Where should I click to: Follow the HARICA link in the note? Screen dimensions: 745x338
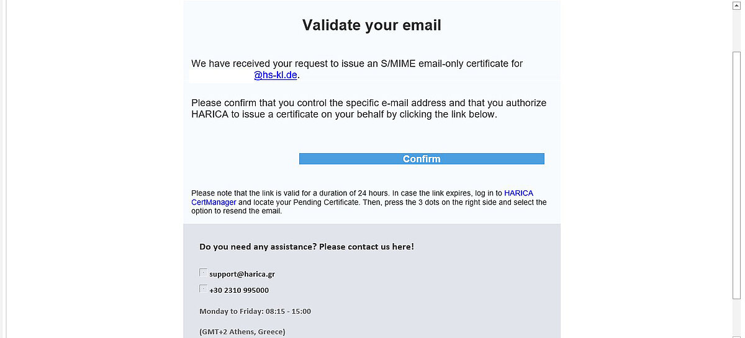coord(518,193)
